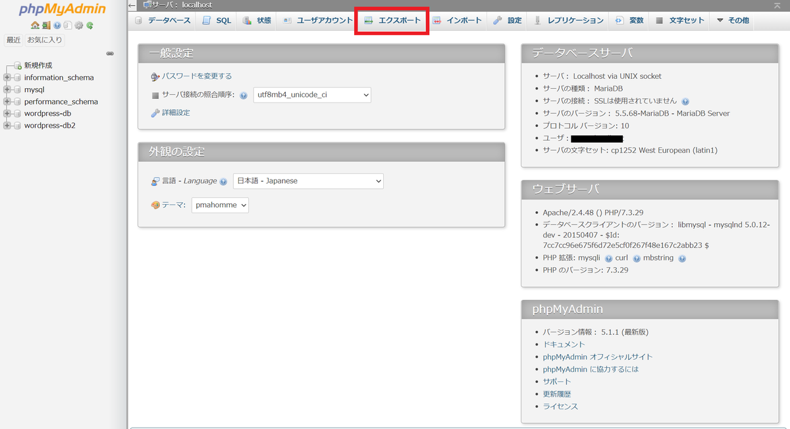Select the 新規作成 tree item
Screen dimensions: 790x429
38,66
